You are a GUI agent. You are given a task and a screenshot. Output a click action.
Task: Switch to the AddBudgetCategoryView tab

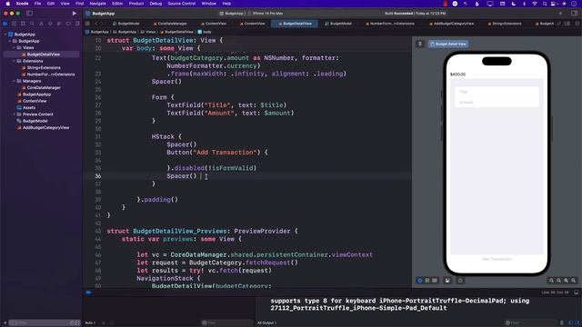point(451,24)
